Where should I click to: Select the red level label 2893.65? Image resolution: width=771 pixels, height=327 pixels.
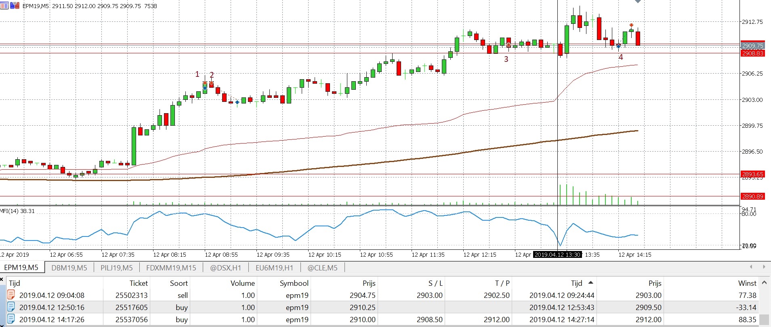point(753,174)
